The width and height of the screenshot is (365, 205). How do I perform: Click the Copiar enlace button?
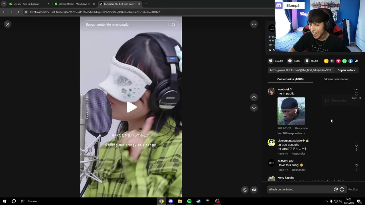(x=346, y=70)
